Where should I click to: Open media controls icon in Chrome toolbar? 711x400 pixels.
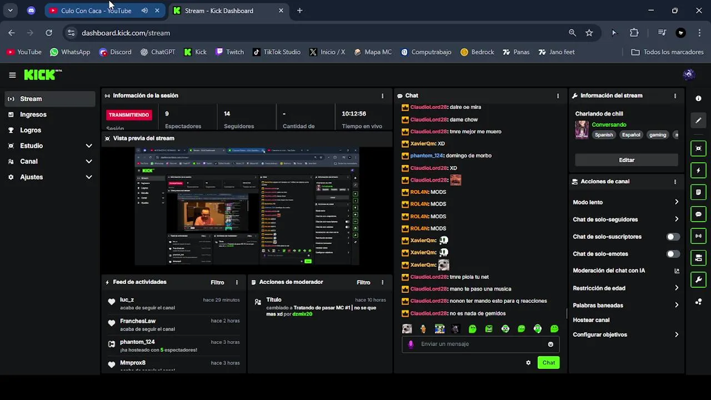(x=662, y=33)
